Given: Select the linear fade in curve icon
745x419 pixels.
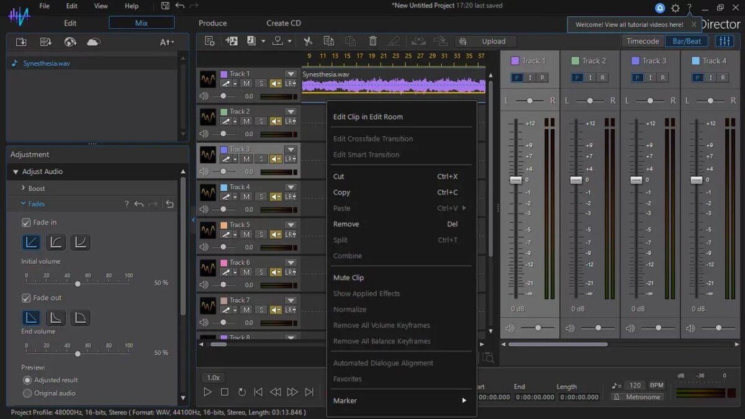Looking at the screenshot, I should pos(31,242).
